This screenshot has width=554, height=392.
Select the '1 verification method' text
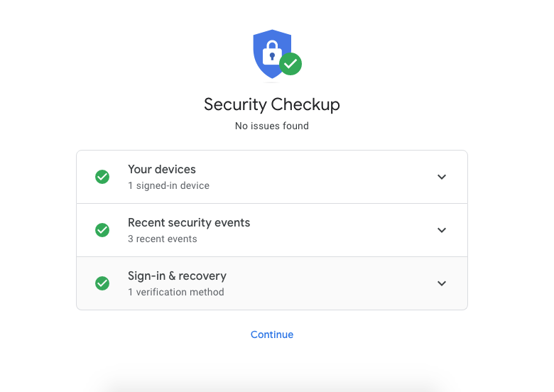(176, 292)
